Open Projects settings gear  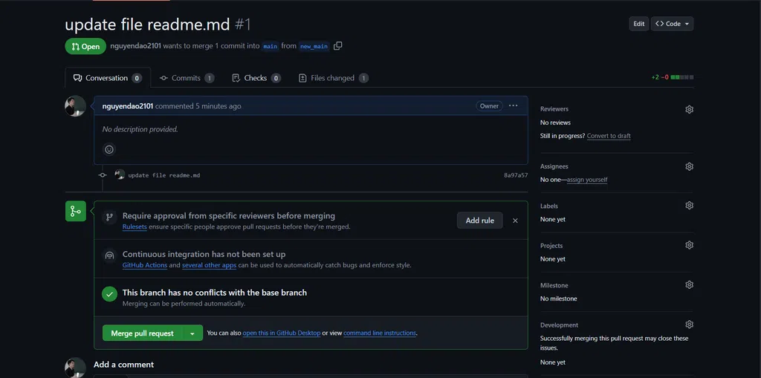coord(689,245)
